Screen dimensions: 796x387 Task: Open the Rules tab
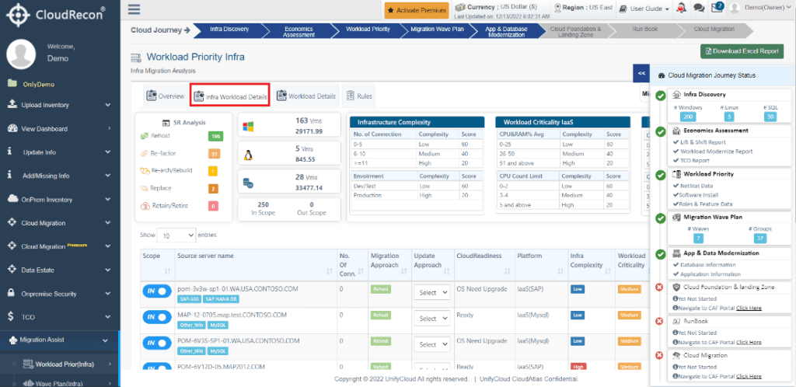(359, 96)
